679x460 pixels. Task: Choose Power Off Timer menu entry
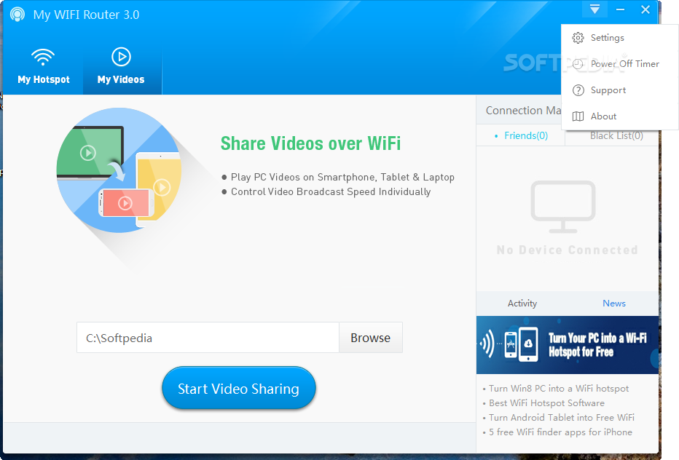[620, 64]
